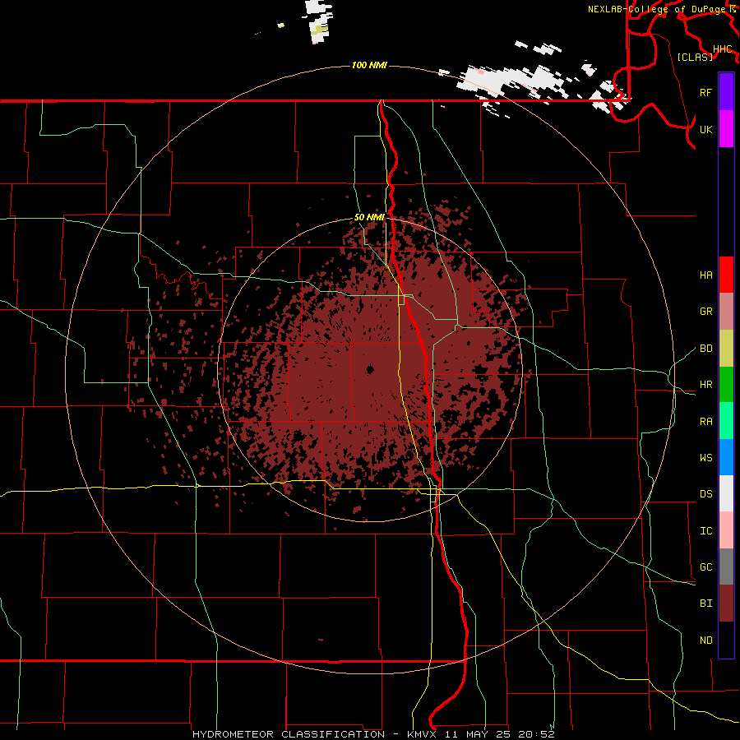Viewport: 740px width, 740px height.
Task: Click the WS legend label
Action: 705,458
